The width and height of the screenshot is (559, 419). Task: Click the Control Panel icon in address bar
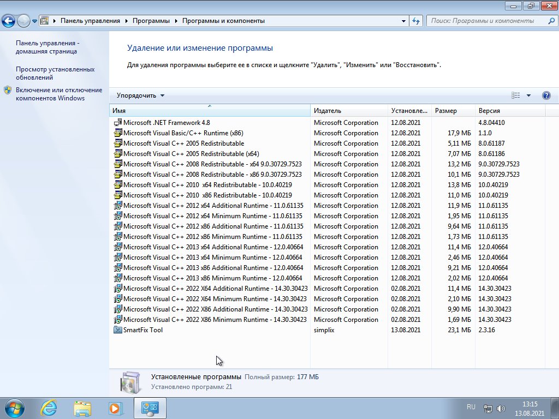click(x=45, y=21)
